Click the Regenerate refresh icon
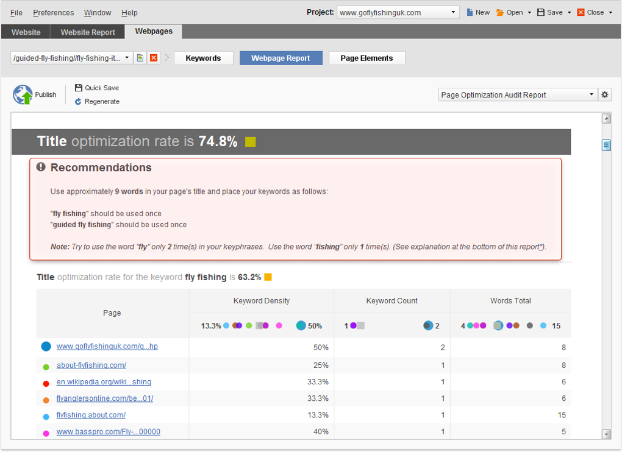The image size is (622, 452). [x=78, y=101]
